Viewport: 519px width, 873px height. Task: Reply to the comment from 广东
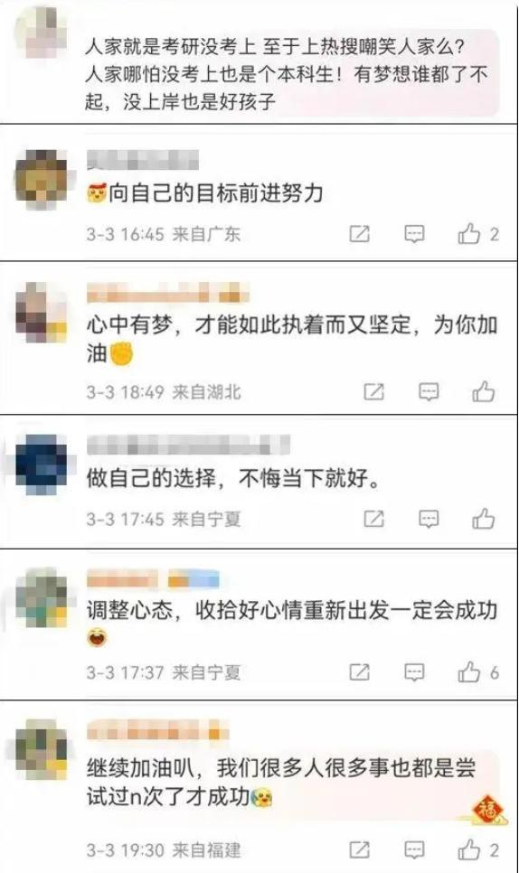[414, 234]
